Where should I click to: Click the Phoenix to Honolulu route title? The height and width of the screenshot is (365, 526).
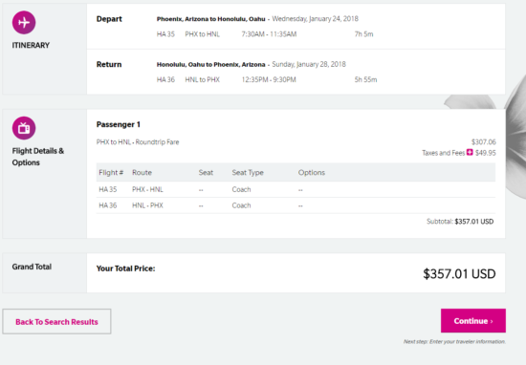(210, 19)
